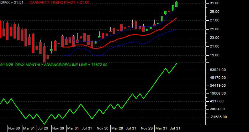
Task: Click the final peak of the advance/decline line
Action: (176, 64)
